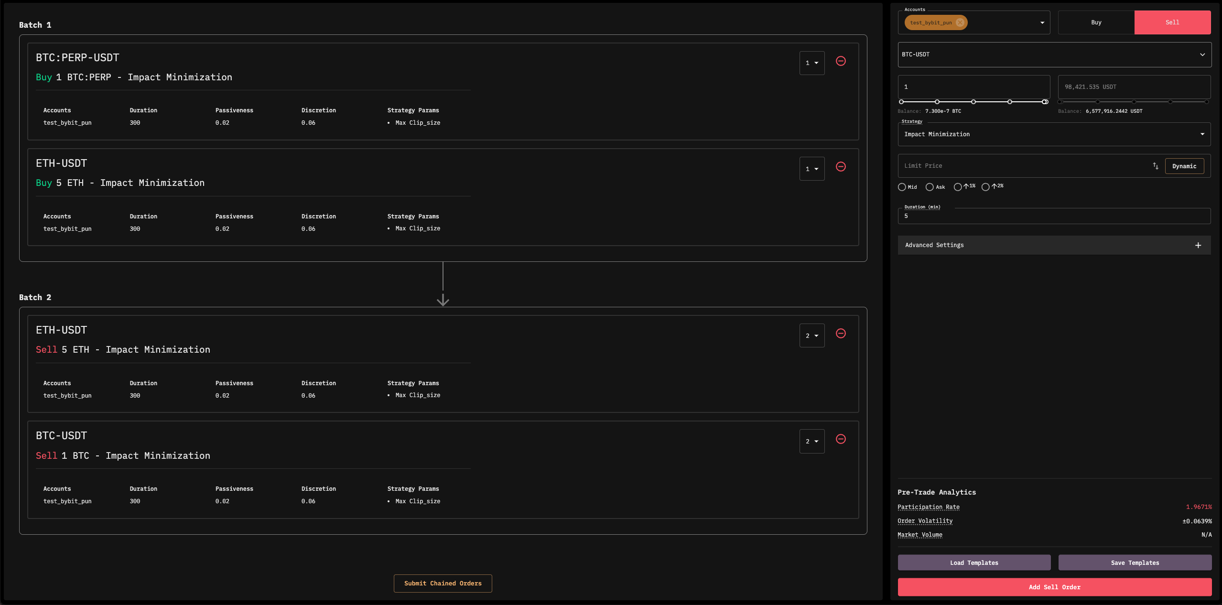Remove the BTC:PERP-USDT buy order

(x=841, y=61)
